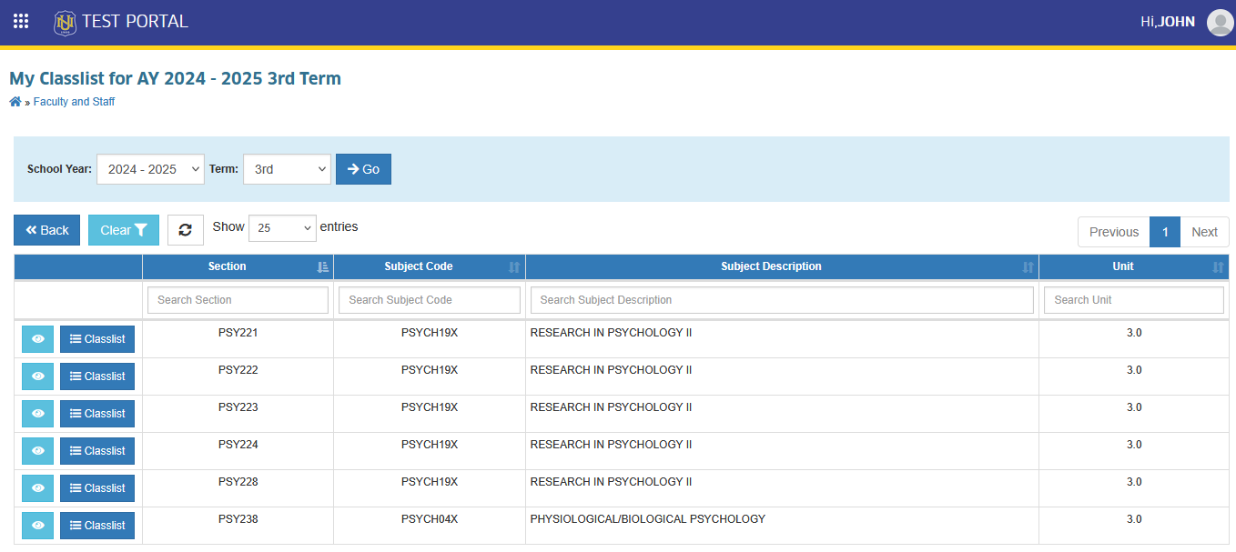Image resolution: width=1236 pixels, height=552 pixels.
Task: Click PSYCH19X code in PSY221 row
Action: pyautogui.click(x=430, y=333)
